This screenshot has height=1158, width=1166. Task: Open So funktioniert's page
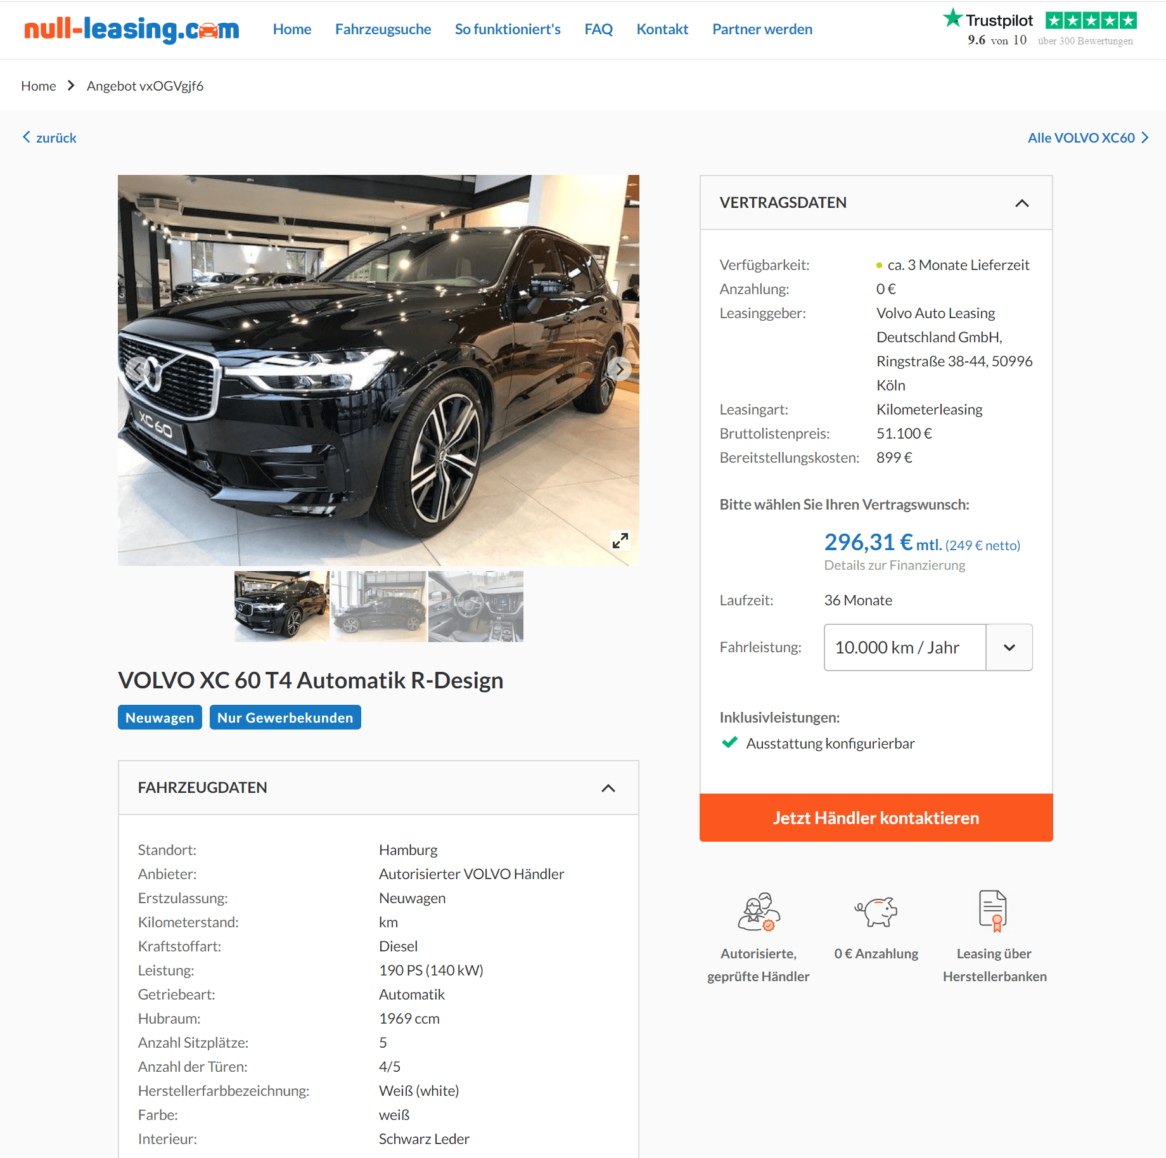(508, 29)
